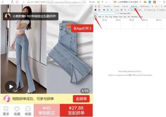Click the Network panel search icon
This screenshot has width=166, height=117.
click(111, 10)
